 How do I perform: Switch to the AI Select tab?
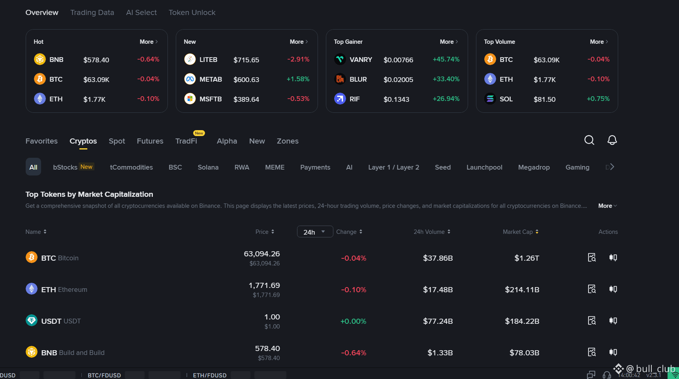click(141, 13)
